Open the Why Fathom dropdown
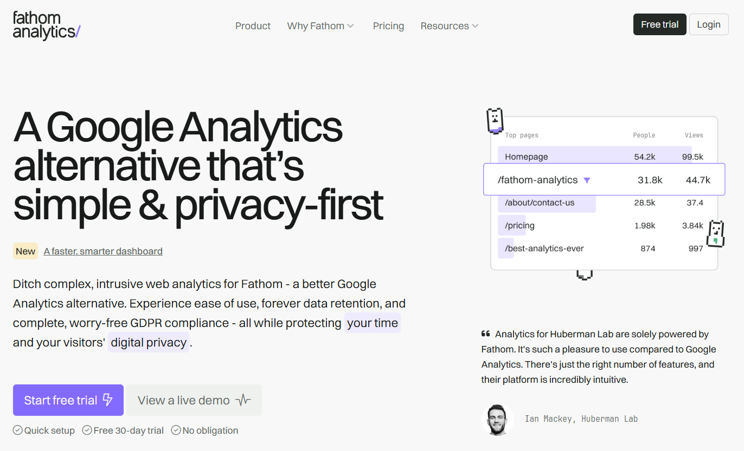 (x=320, y=25)
